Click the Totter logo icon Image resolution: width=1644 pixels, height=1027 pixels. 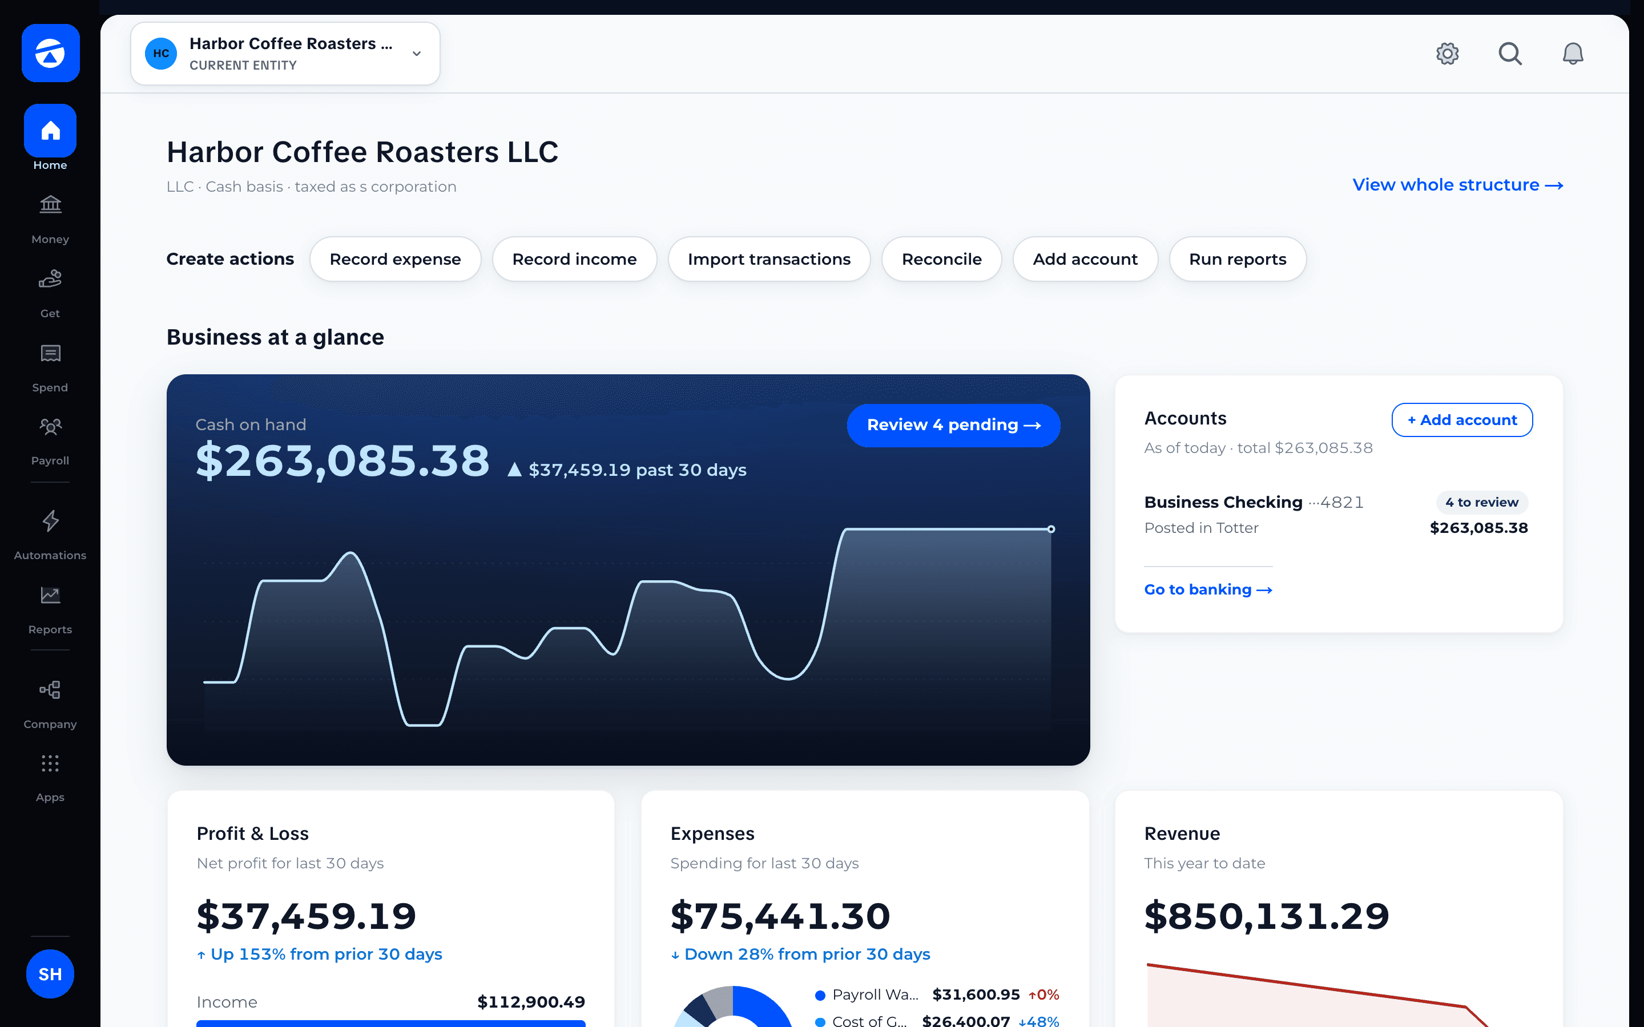(x=50, y=53)
